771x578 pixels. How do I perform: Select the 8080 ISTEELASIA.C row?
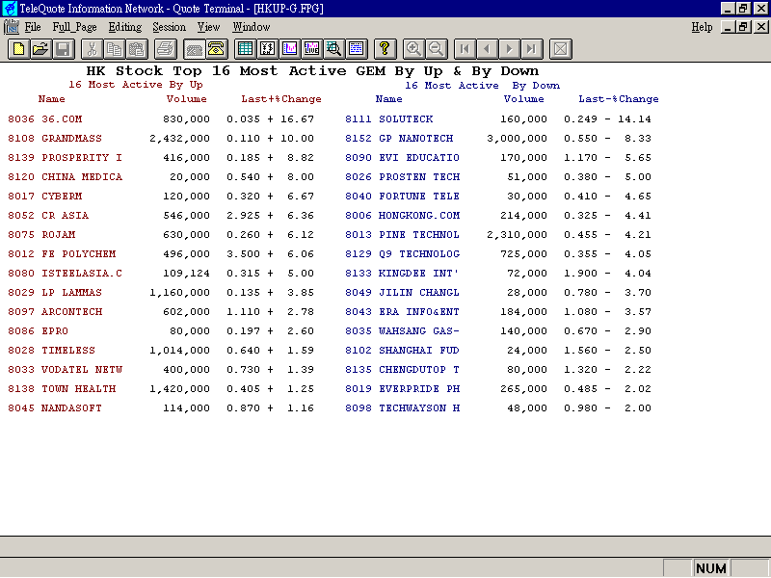pyautogui.click(x=161, y=273)
